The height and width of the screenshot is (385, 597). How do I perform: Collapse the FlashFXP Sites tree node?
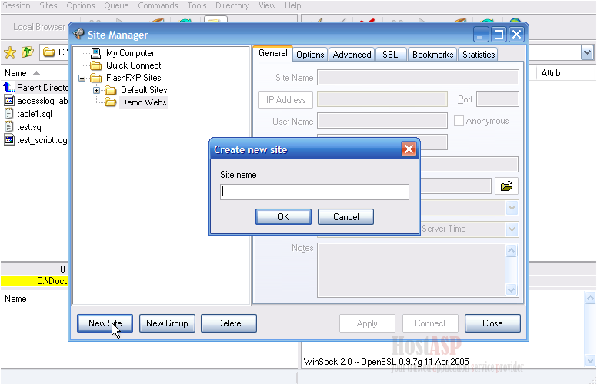82,78
